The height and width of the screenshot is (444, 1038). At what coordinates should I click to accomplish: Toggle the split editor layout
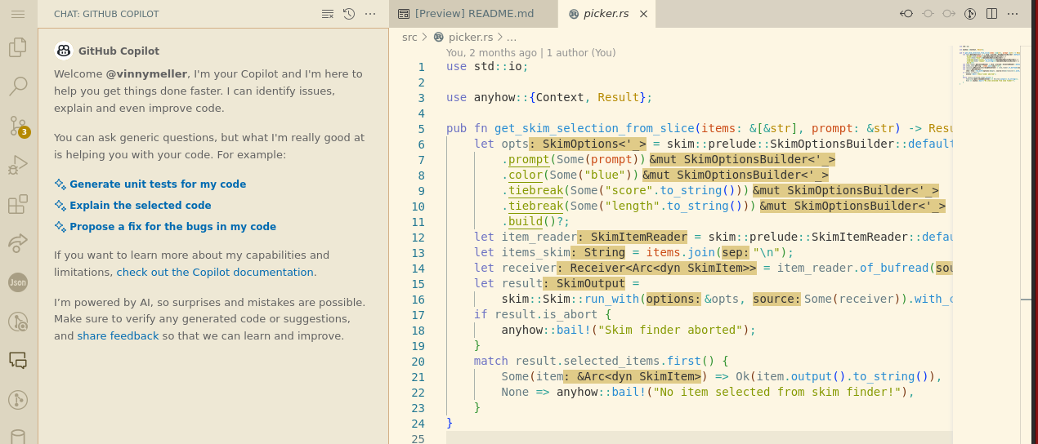991,14
